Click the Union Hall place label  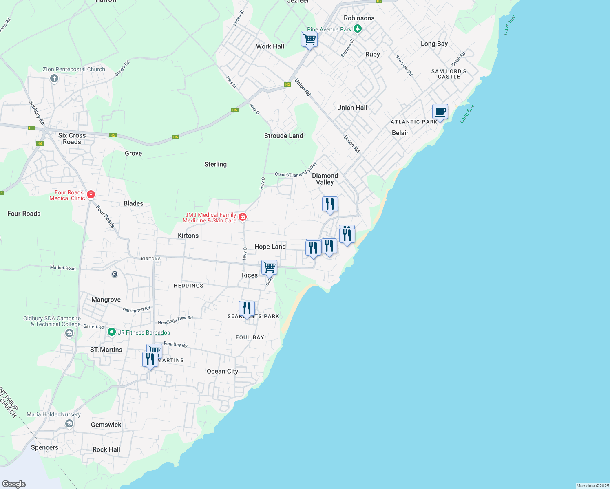click(352, 108)
